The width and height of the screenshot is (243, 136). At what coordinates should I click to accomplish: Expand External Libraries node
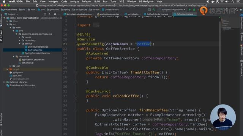pos(4,82)
